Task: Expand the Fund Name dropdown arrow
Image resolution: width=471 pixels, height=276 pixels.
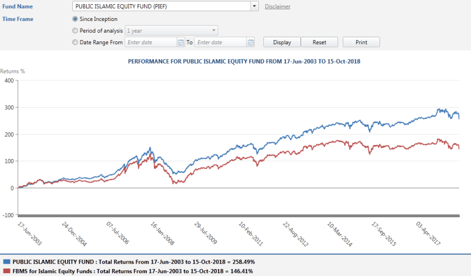Action: 254,6
